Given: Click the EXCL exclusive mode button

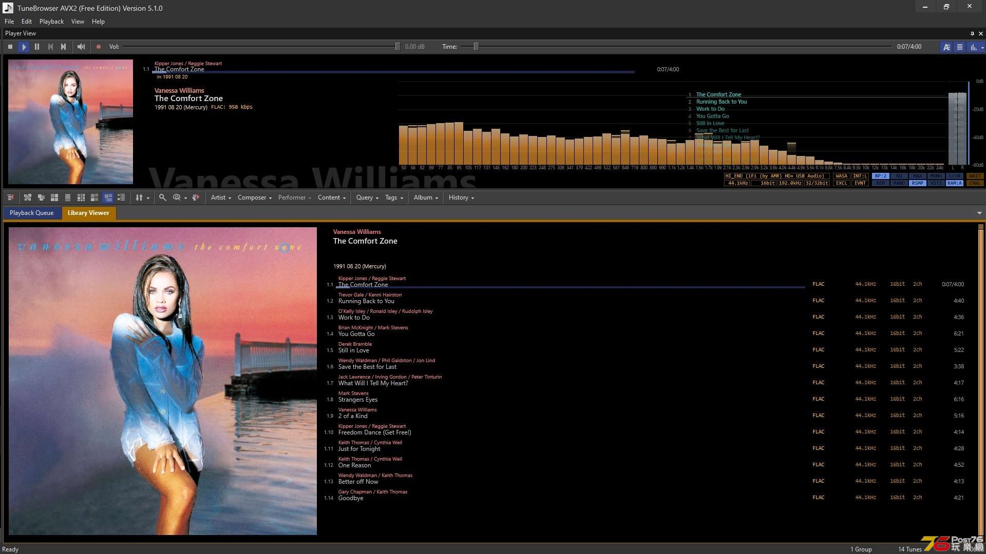Looking at the screenshot, I should tap(841, 183).
